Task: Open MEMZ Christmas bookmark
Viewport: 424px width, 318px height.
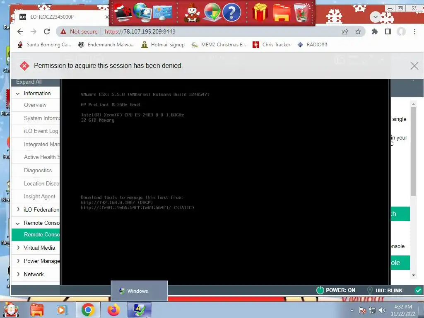Action: pyautogui.click(x=219, y=45)
